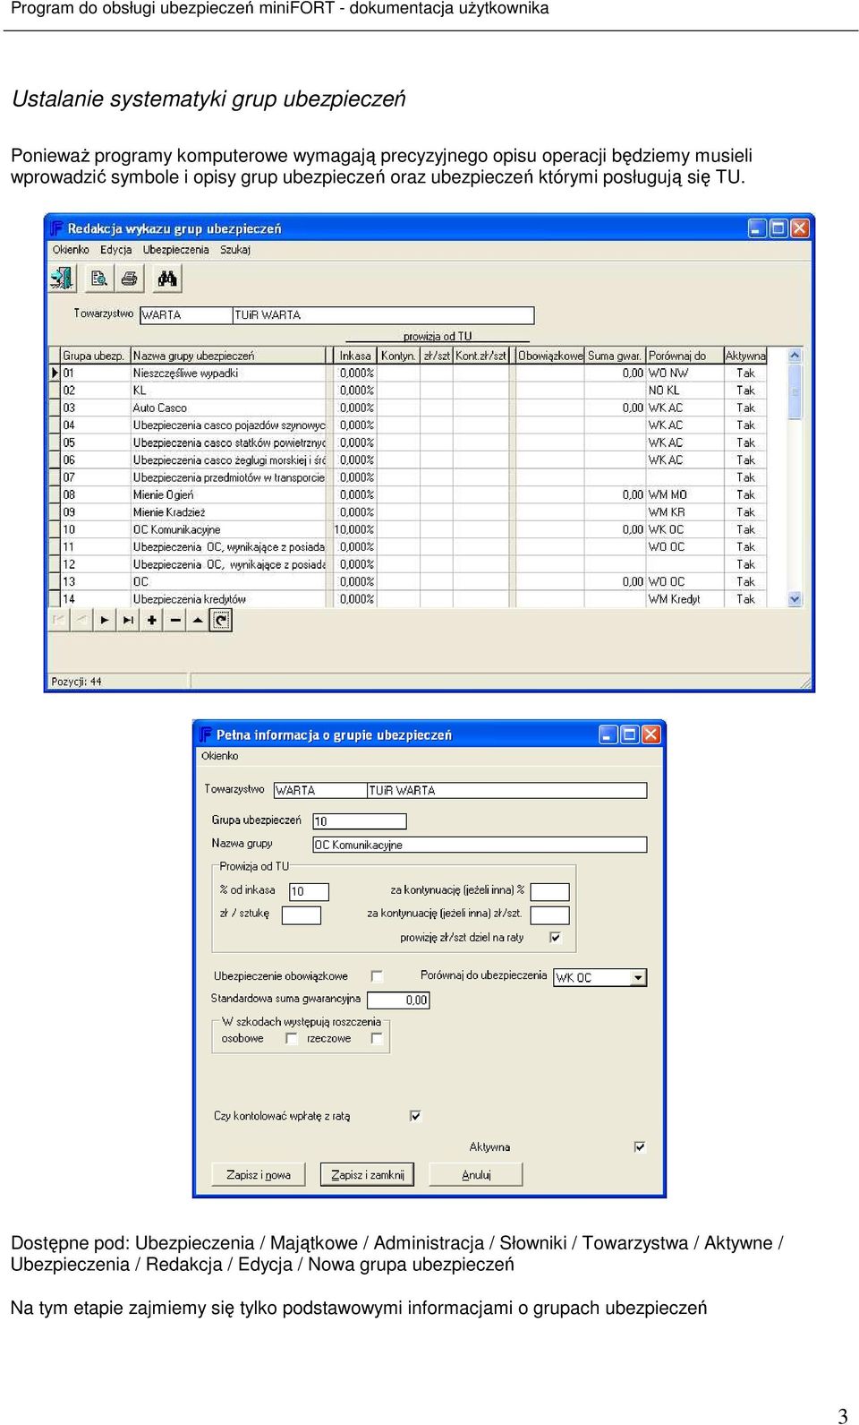Screen dimensions: 859x1425
Task: Open the Szukaj menu
Action: coord(235,250)
